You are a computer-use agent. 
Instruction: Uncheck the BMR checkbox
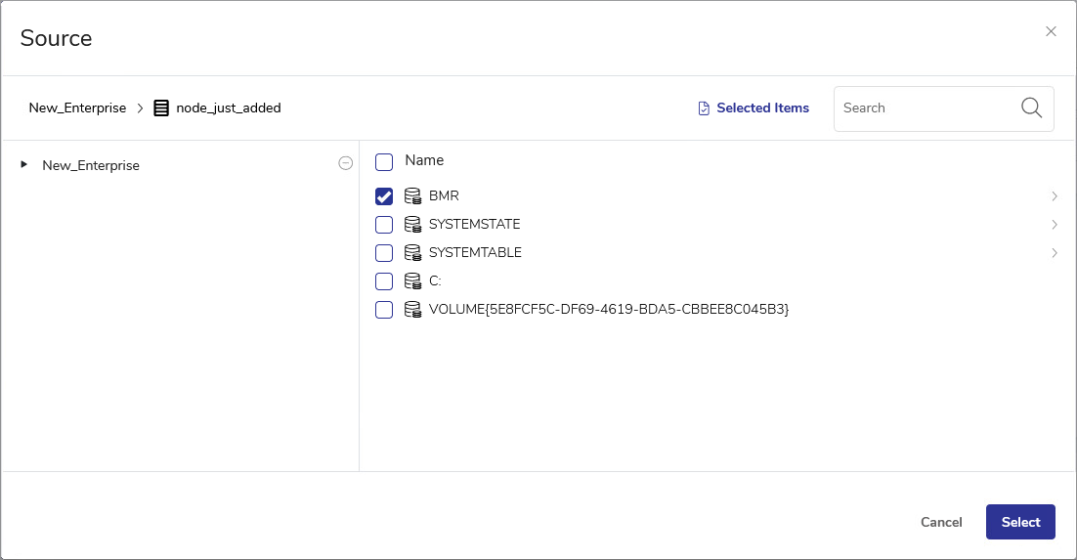[x=384, y=196]
